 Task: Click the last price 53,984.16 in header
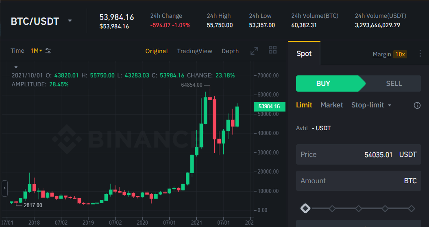coord(117,17)
